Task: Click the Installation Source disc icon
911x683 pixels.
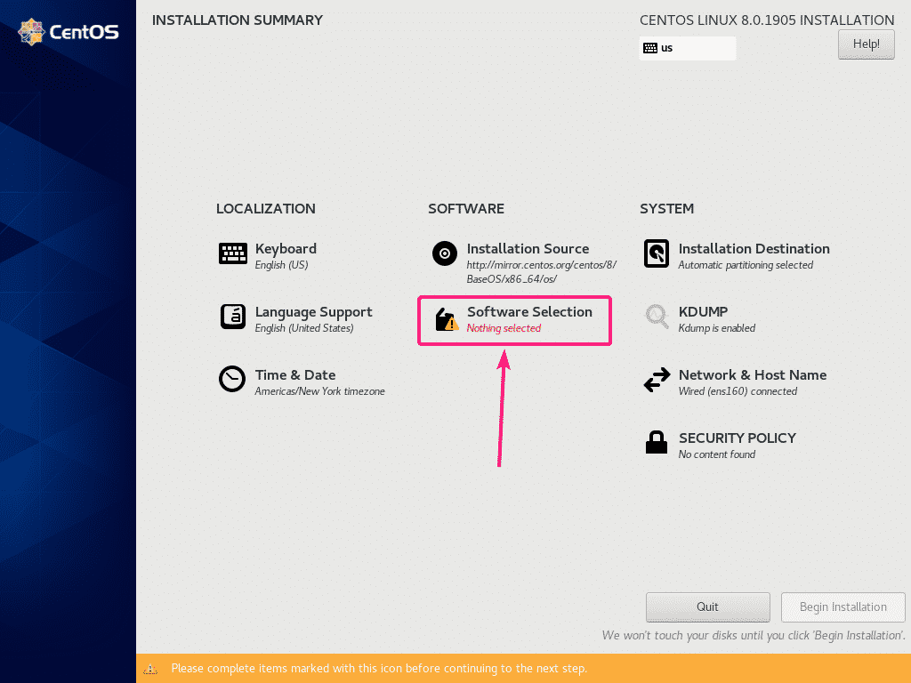Action: pyautogui.click(x=445, y=253)
